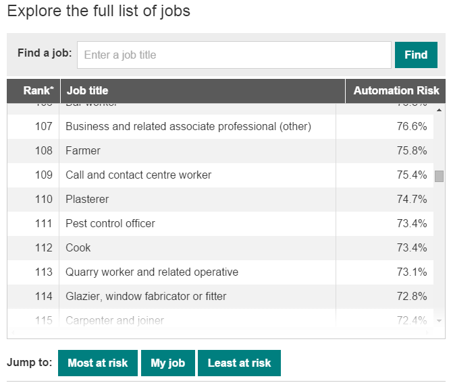Click the job title search field
451x387 pixels.
click(x=234, y=55)
